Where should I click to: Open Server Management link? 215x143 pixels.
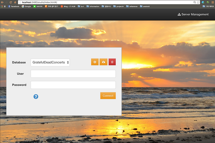(x=193, y=14)
